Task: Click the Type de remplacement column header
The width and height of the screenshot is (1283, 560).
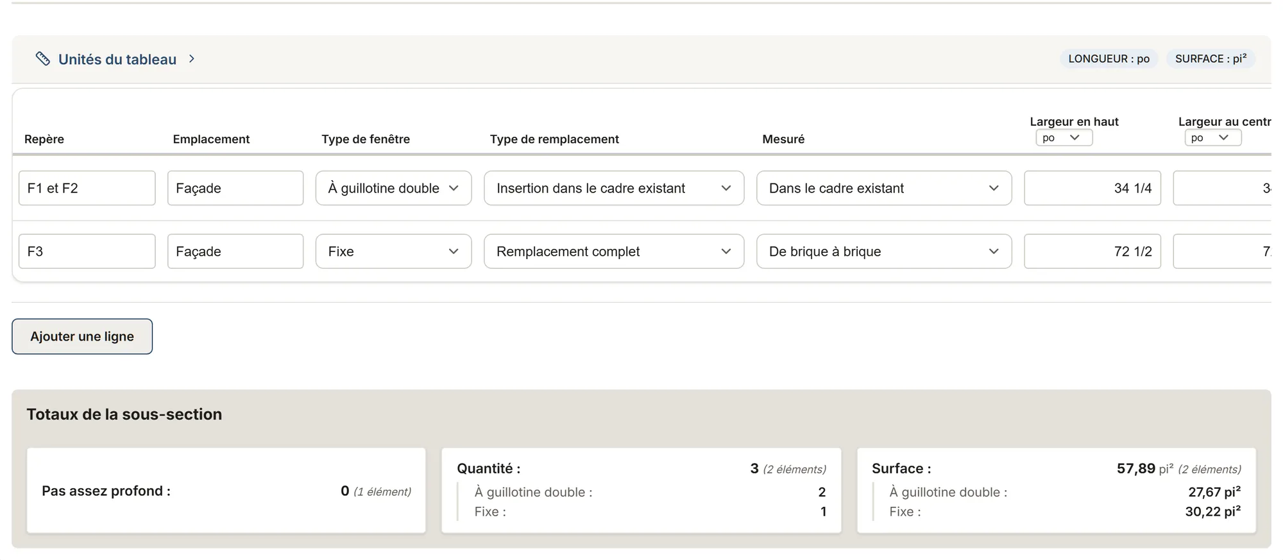Action: pyautogui.click(x=554, y=139)
